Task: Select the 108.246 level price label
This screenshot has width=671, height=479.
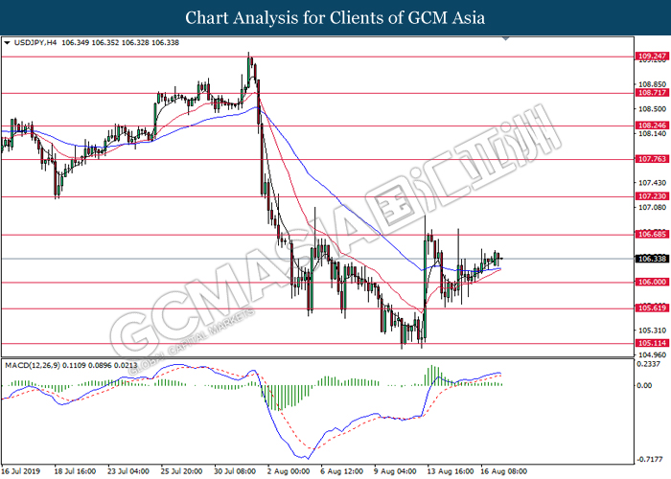Action: pos(652,125)
